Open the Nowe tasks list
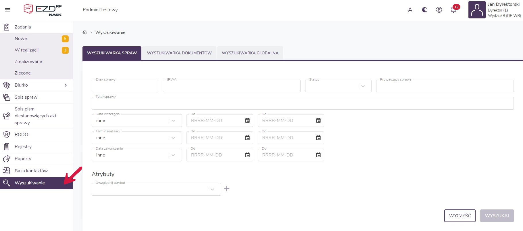 (21, 39)
